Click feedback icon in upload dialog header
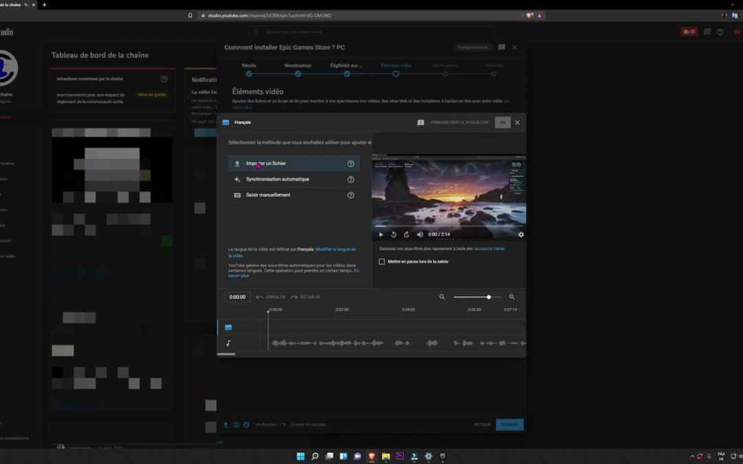 click(x=502, y=47)
